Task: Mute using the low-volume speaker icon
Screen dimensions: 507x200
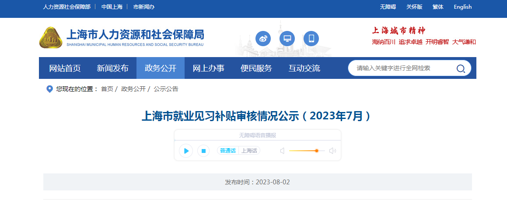Action: 282,151
